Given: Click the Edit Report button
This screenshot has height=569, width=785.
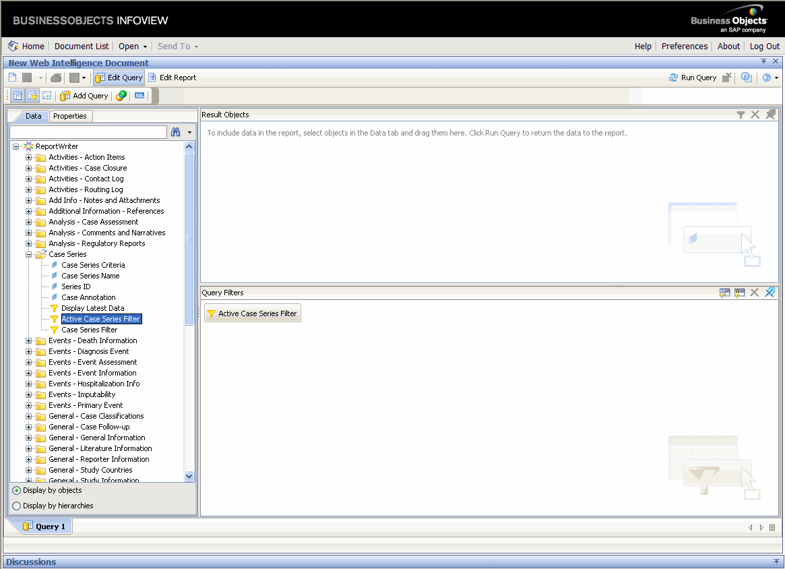Looking at the screenshot, I should pos(172,78).
